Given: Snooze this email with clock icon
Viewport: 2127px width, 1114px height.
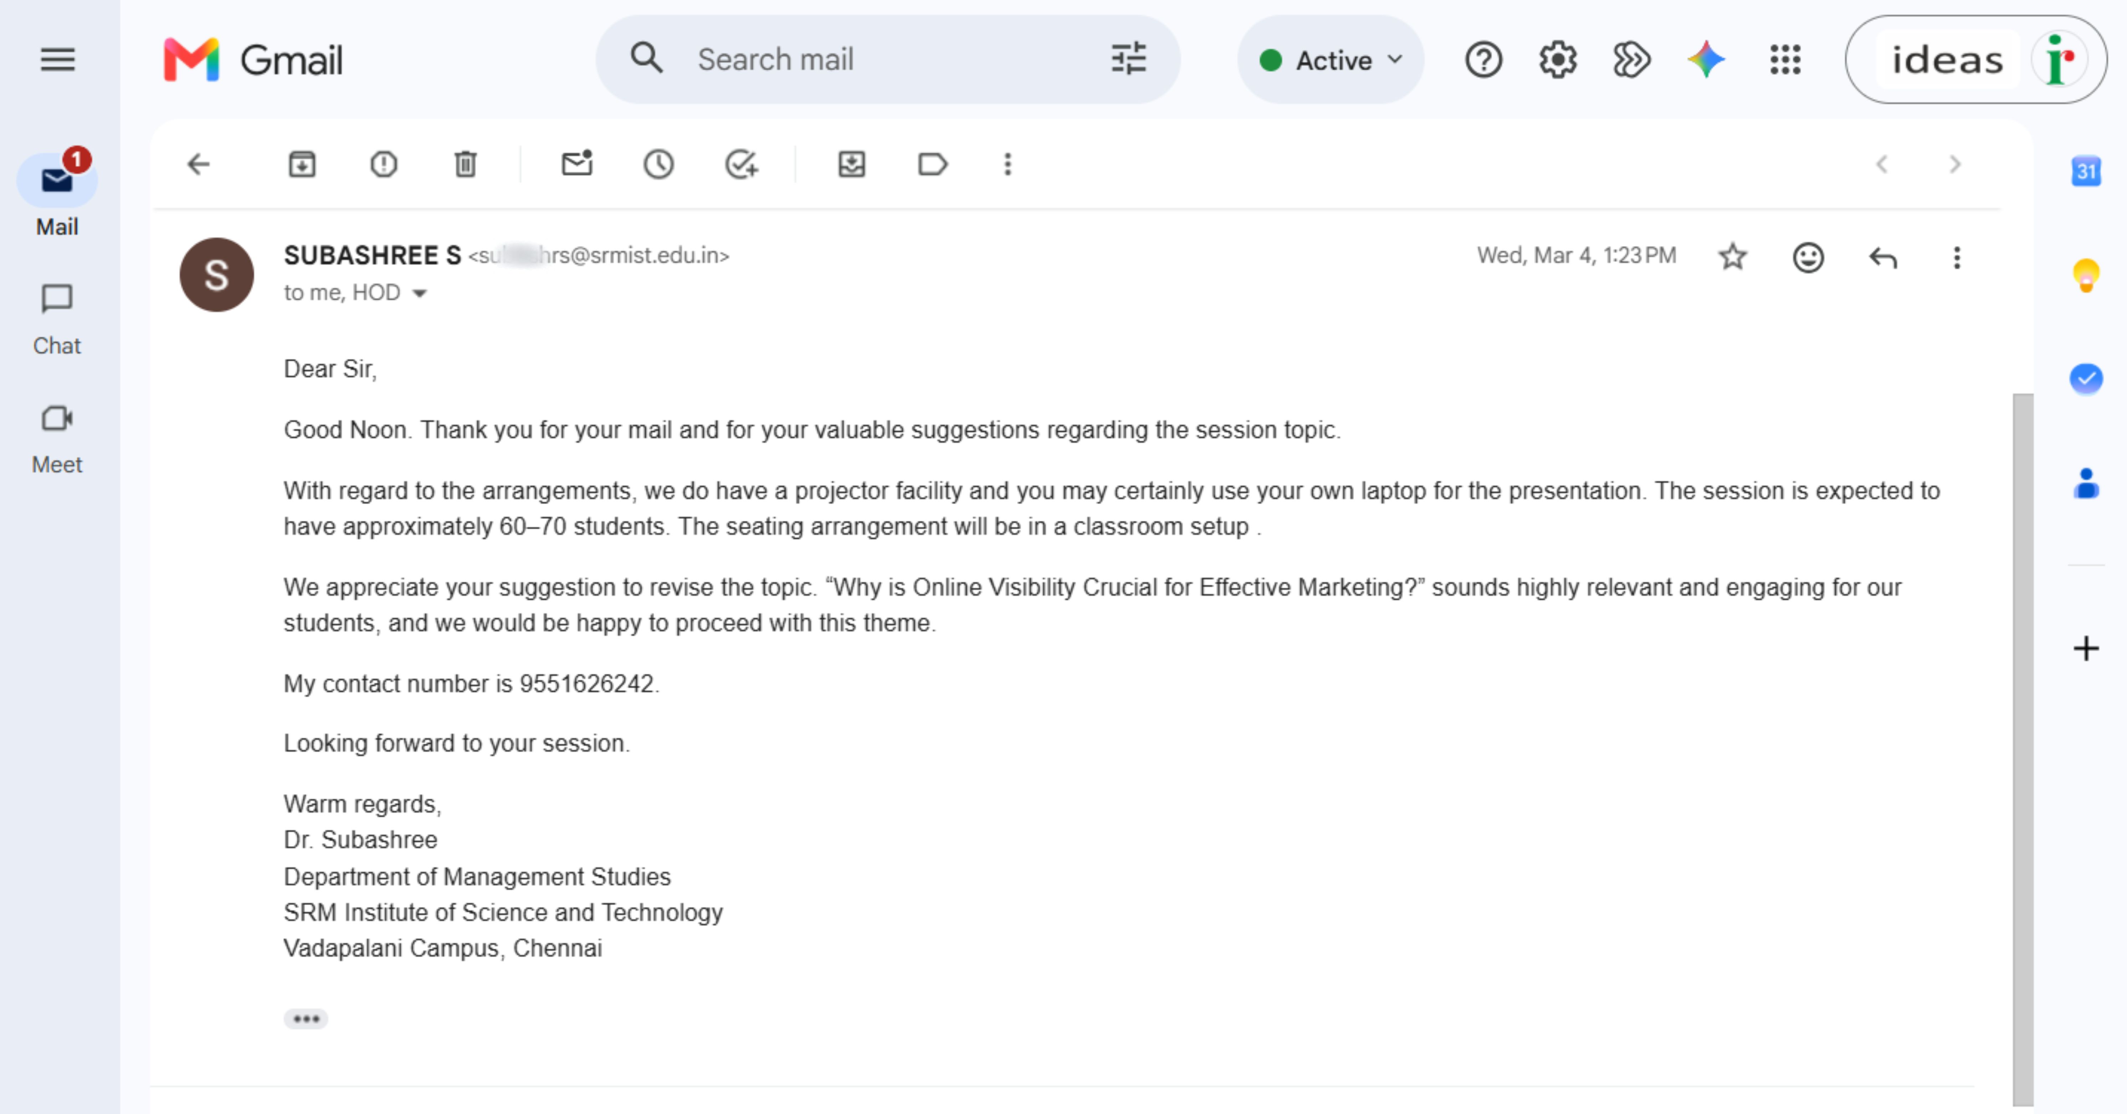Looking at the screenshot, I should 658,164.
